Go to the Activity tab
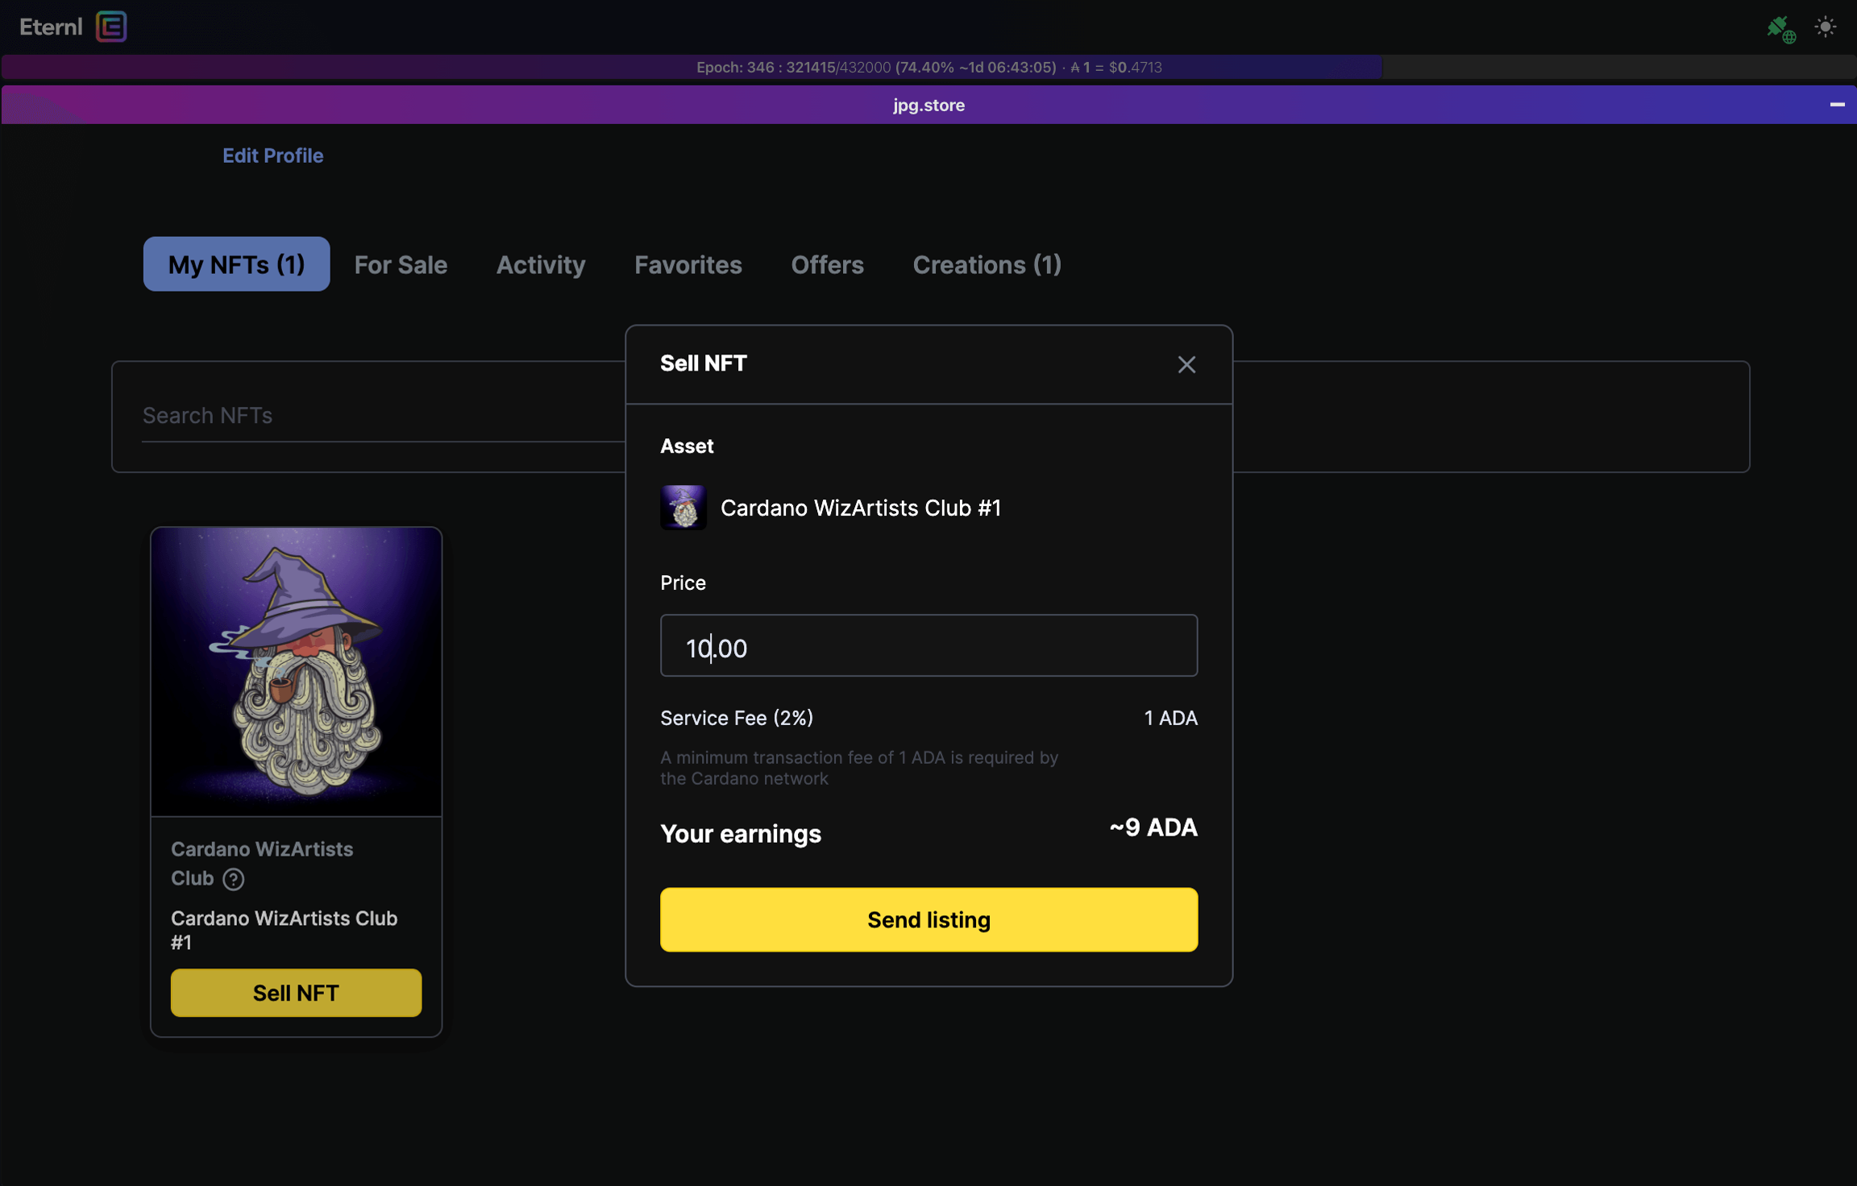 [x=540, y=264]
